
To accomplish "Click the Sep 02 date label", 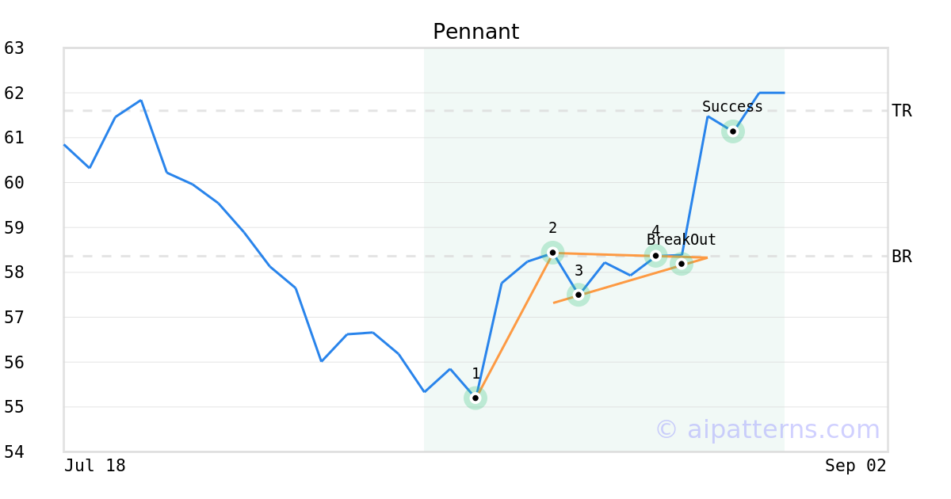I will point(856,466).
